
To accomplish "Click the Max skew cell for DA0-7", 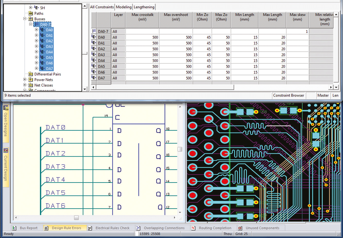I will (297, 31).
